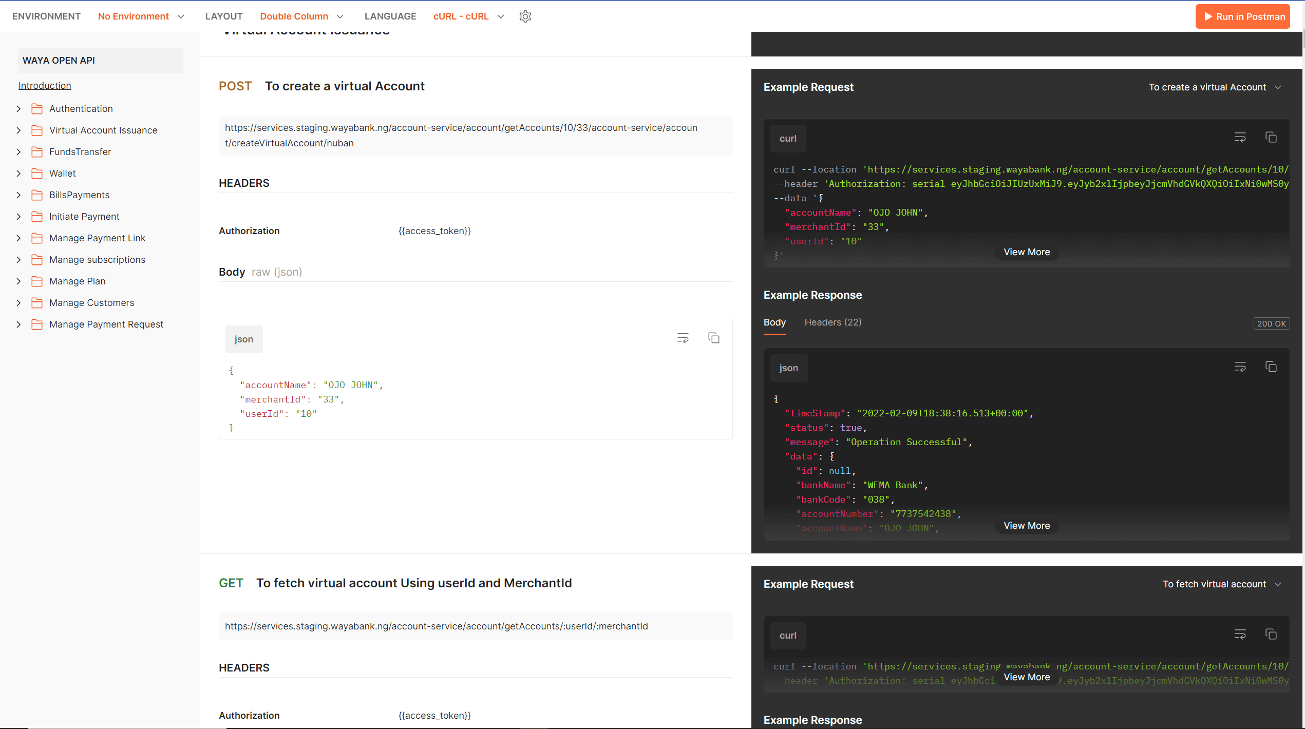Click the Run in Postman button
The height and width of the screenshot is (729, 1305).
pos(1243,16)
